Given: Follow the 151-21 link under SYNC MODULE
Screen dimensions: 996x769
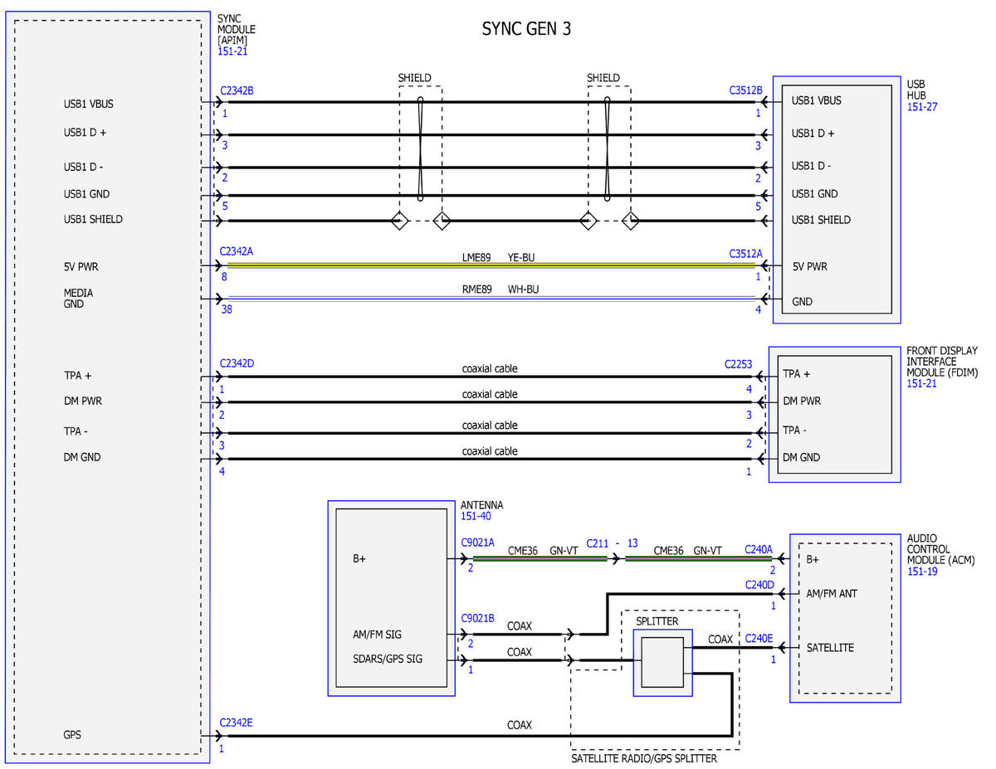Looking at the screenshot, I should [232, 51].
